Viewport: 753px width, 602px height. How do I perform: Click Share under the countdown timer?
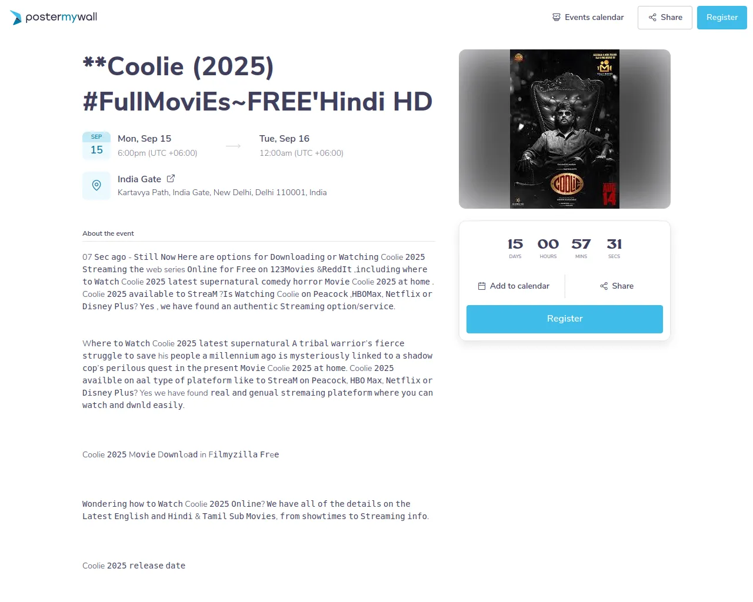(x=617, y=286)
